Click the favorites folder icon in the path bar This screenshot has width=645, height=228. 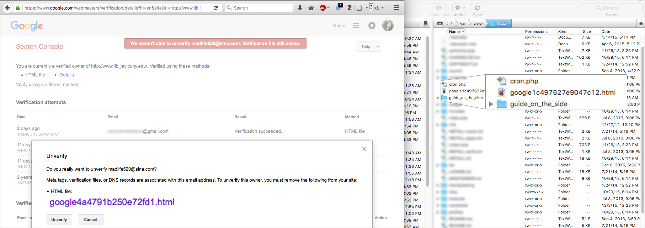pos(440,23)
